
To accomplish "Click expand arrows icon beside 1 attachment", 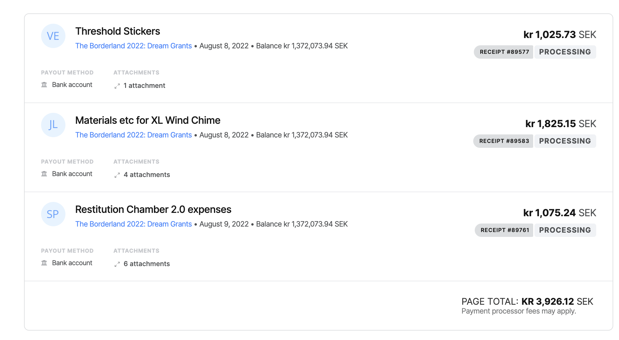I will pos(117,86).
